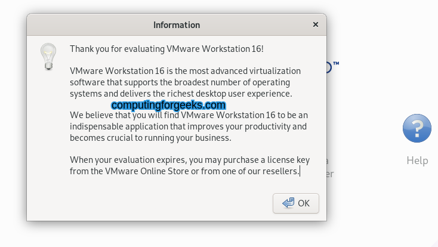This screenshot has height=247, width=438.
Task: Select the 'Information' dialog title text
Action: 177,25
